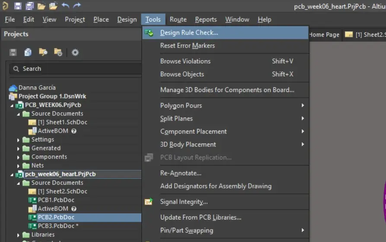This screenshot has width=386, height=242.
Task: Click the Save All icon in the title bar
Action: [29, 6]
